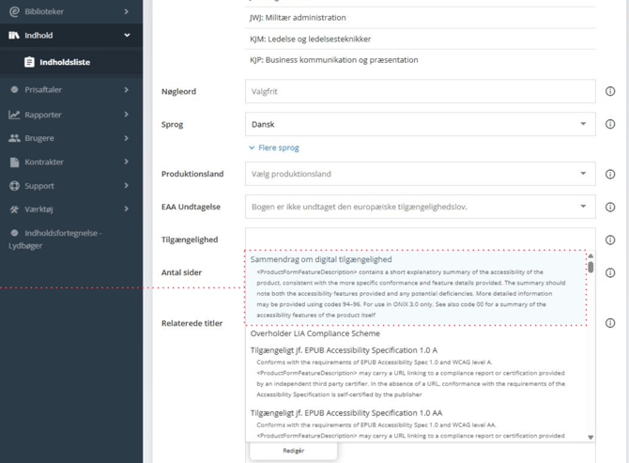Click the Biblioteker sidebar icon
The image size is (629, 463).
click(14, 11)
